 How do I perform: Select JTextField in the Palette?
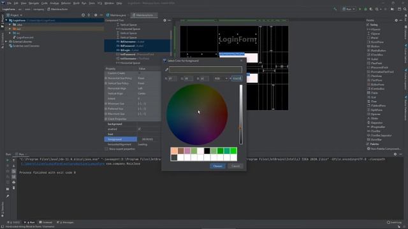(x=374, y=63)
